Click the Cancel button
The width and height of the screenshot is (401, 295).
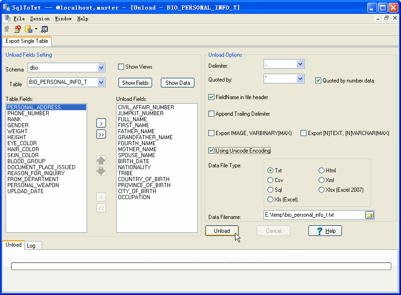[x=273, y=231]
